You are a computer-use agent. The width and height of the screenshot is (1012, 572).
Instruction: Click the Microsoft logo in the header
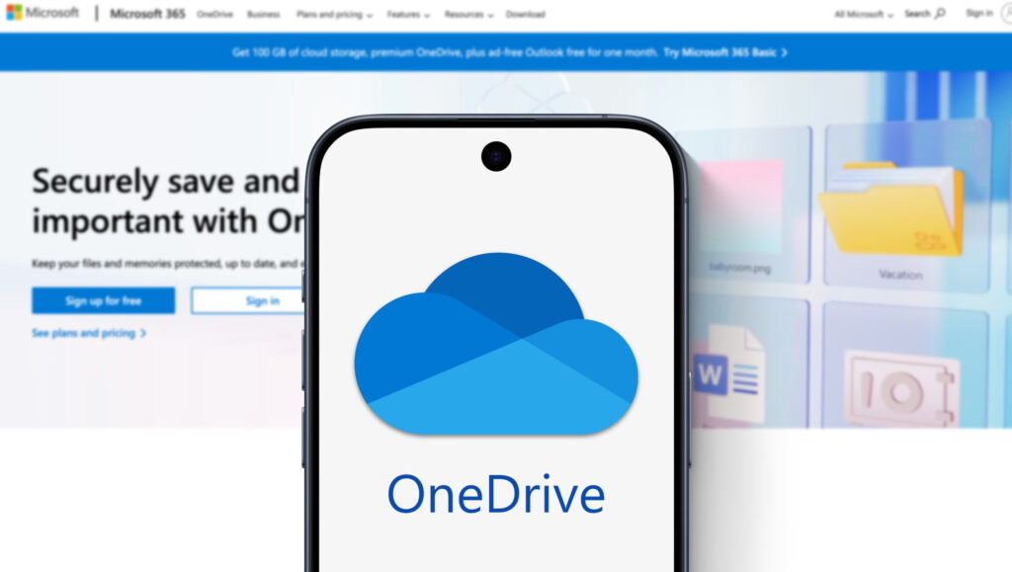(x=42, y=13)
